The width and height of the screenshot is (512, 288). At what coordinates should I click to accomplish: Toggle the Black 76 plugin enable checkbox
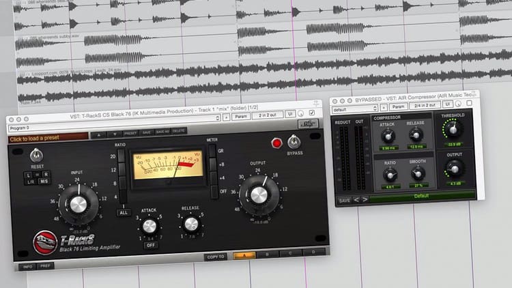point(312,116)
